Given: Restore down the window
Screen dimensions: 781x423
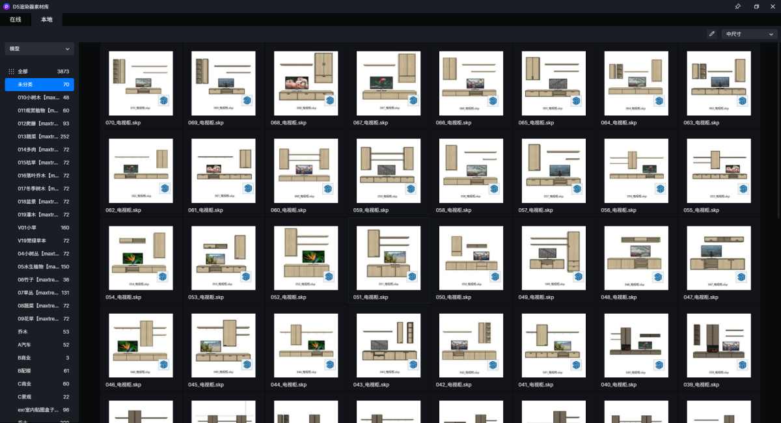Looking at the screenshot, I should pos(756,6).
